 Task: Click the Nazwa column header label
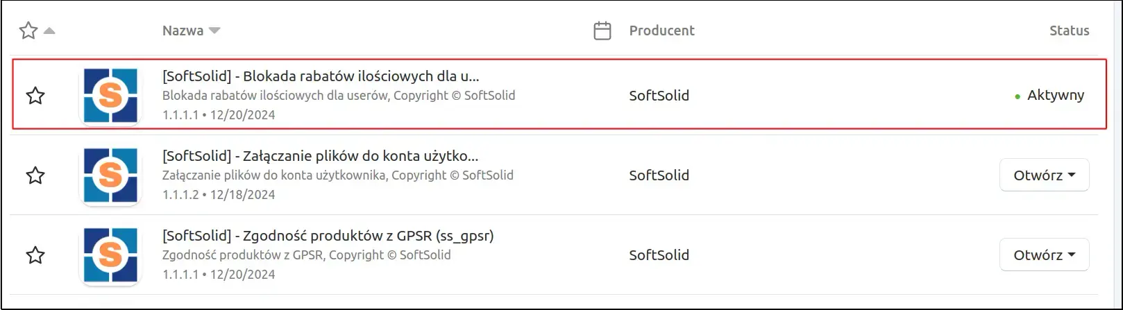click(x=183, y=31)
